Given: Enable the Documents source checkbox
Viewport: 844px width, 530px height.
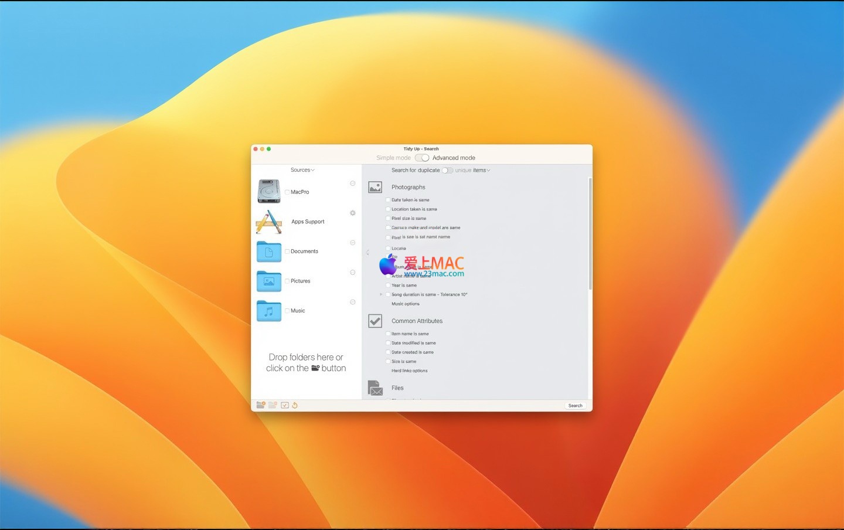Looking at the screenshot, I should [287, 252].
